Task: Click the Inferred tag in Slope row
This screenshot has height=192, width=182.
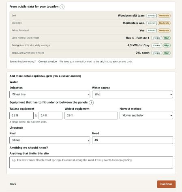Action: point(156,53)
